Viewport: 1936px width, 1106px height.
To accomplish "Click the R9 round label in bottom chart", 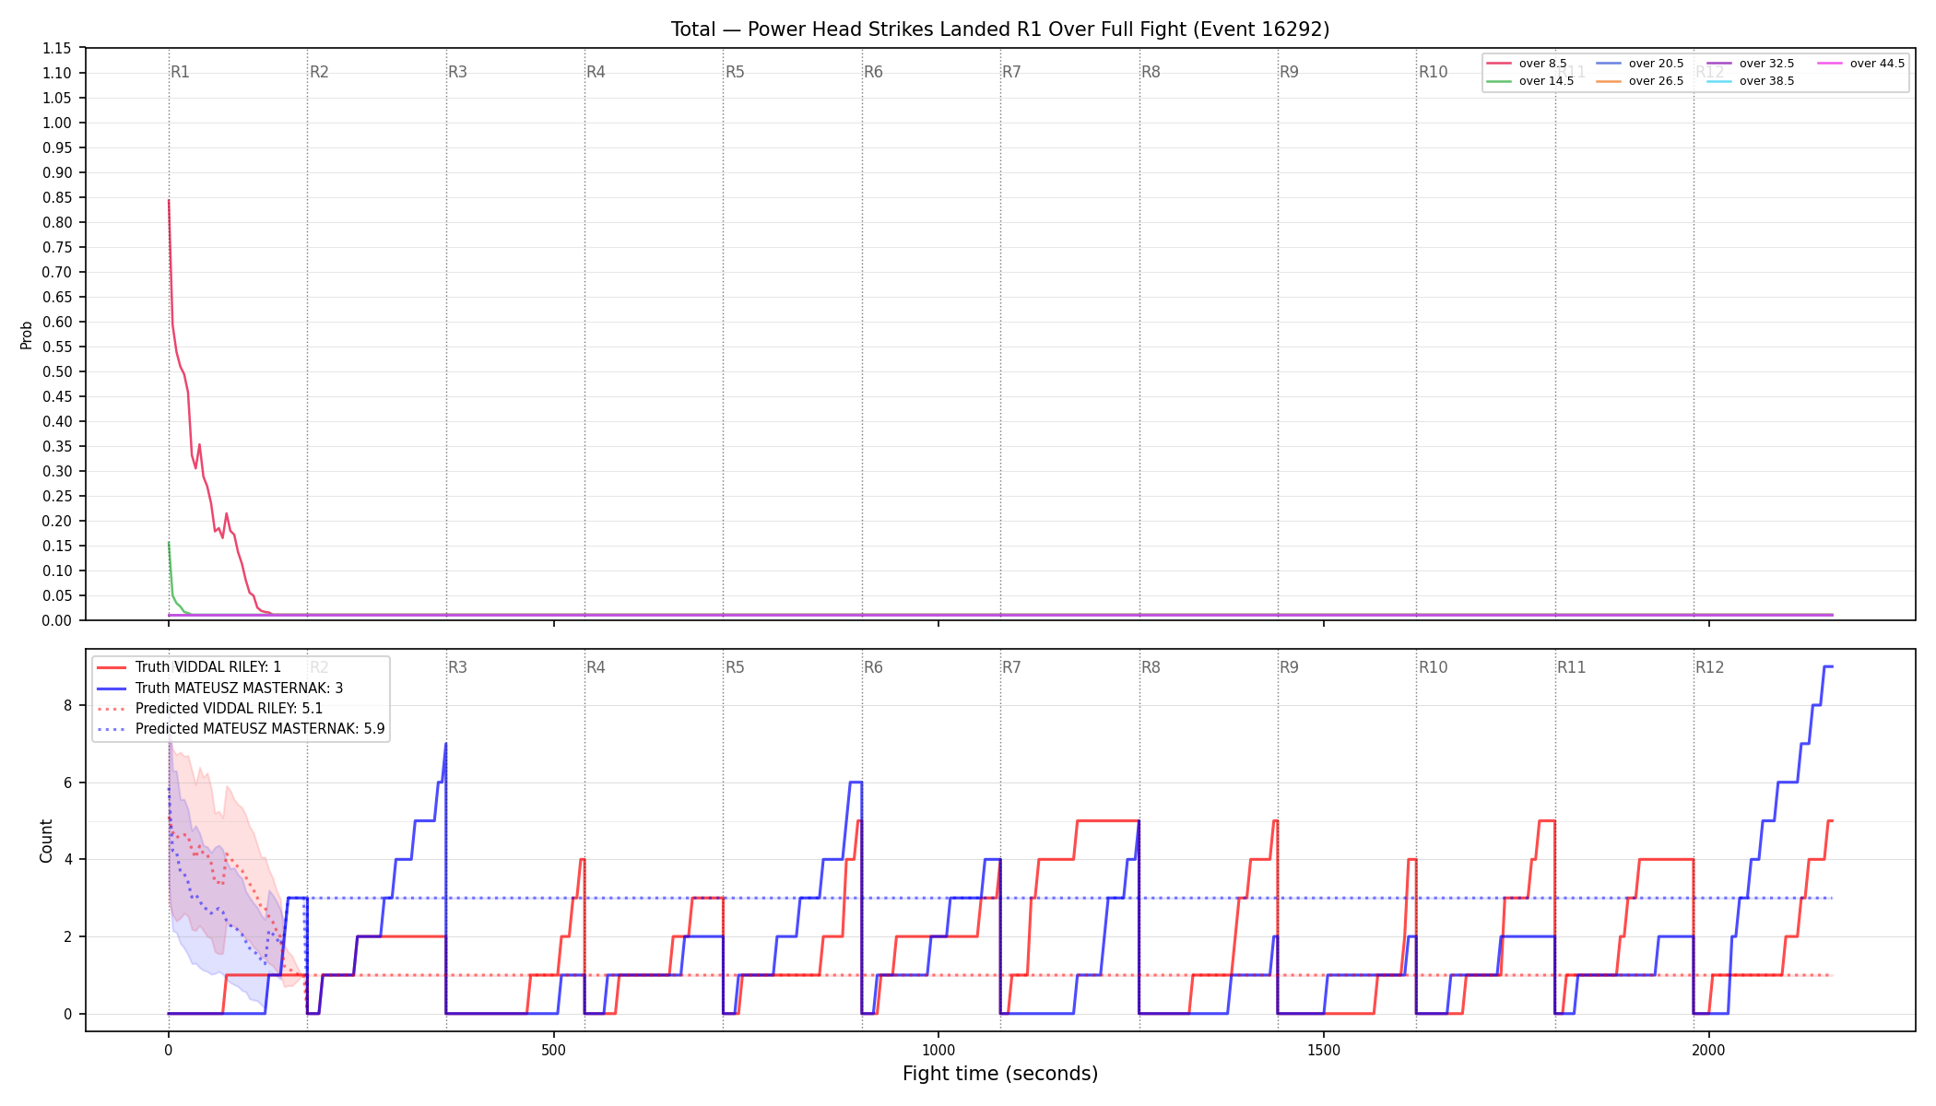I will [1289, 667].
